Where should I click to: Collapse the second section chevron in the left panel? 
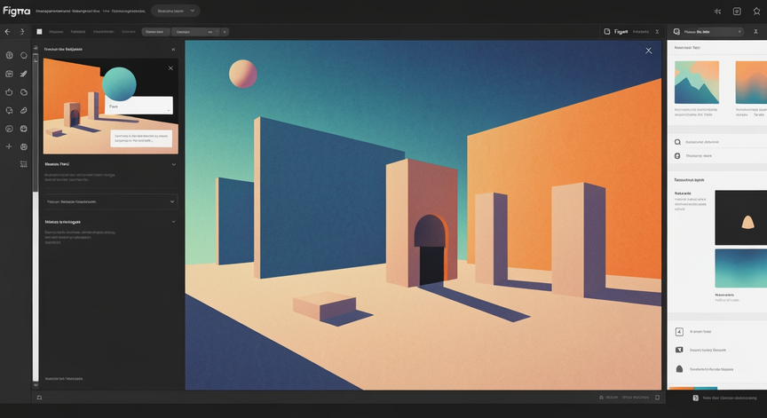[x=174, y=222]
